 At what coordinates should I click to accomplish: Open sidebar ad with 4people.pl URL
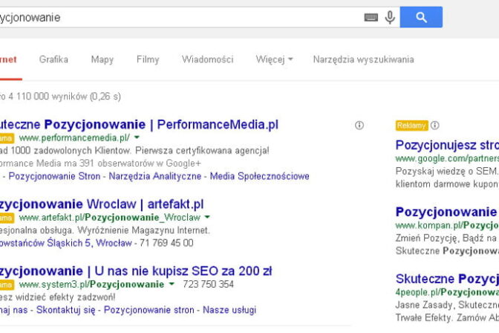coord(447,279)
